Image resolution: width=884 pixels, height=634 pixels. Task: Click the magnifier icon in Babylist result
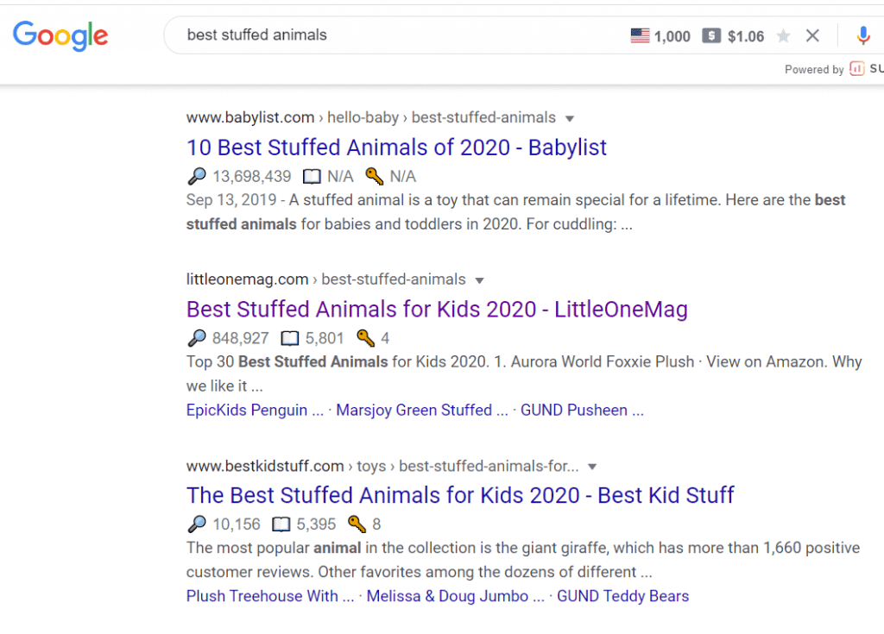tap(197, 176)
